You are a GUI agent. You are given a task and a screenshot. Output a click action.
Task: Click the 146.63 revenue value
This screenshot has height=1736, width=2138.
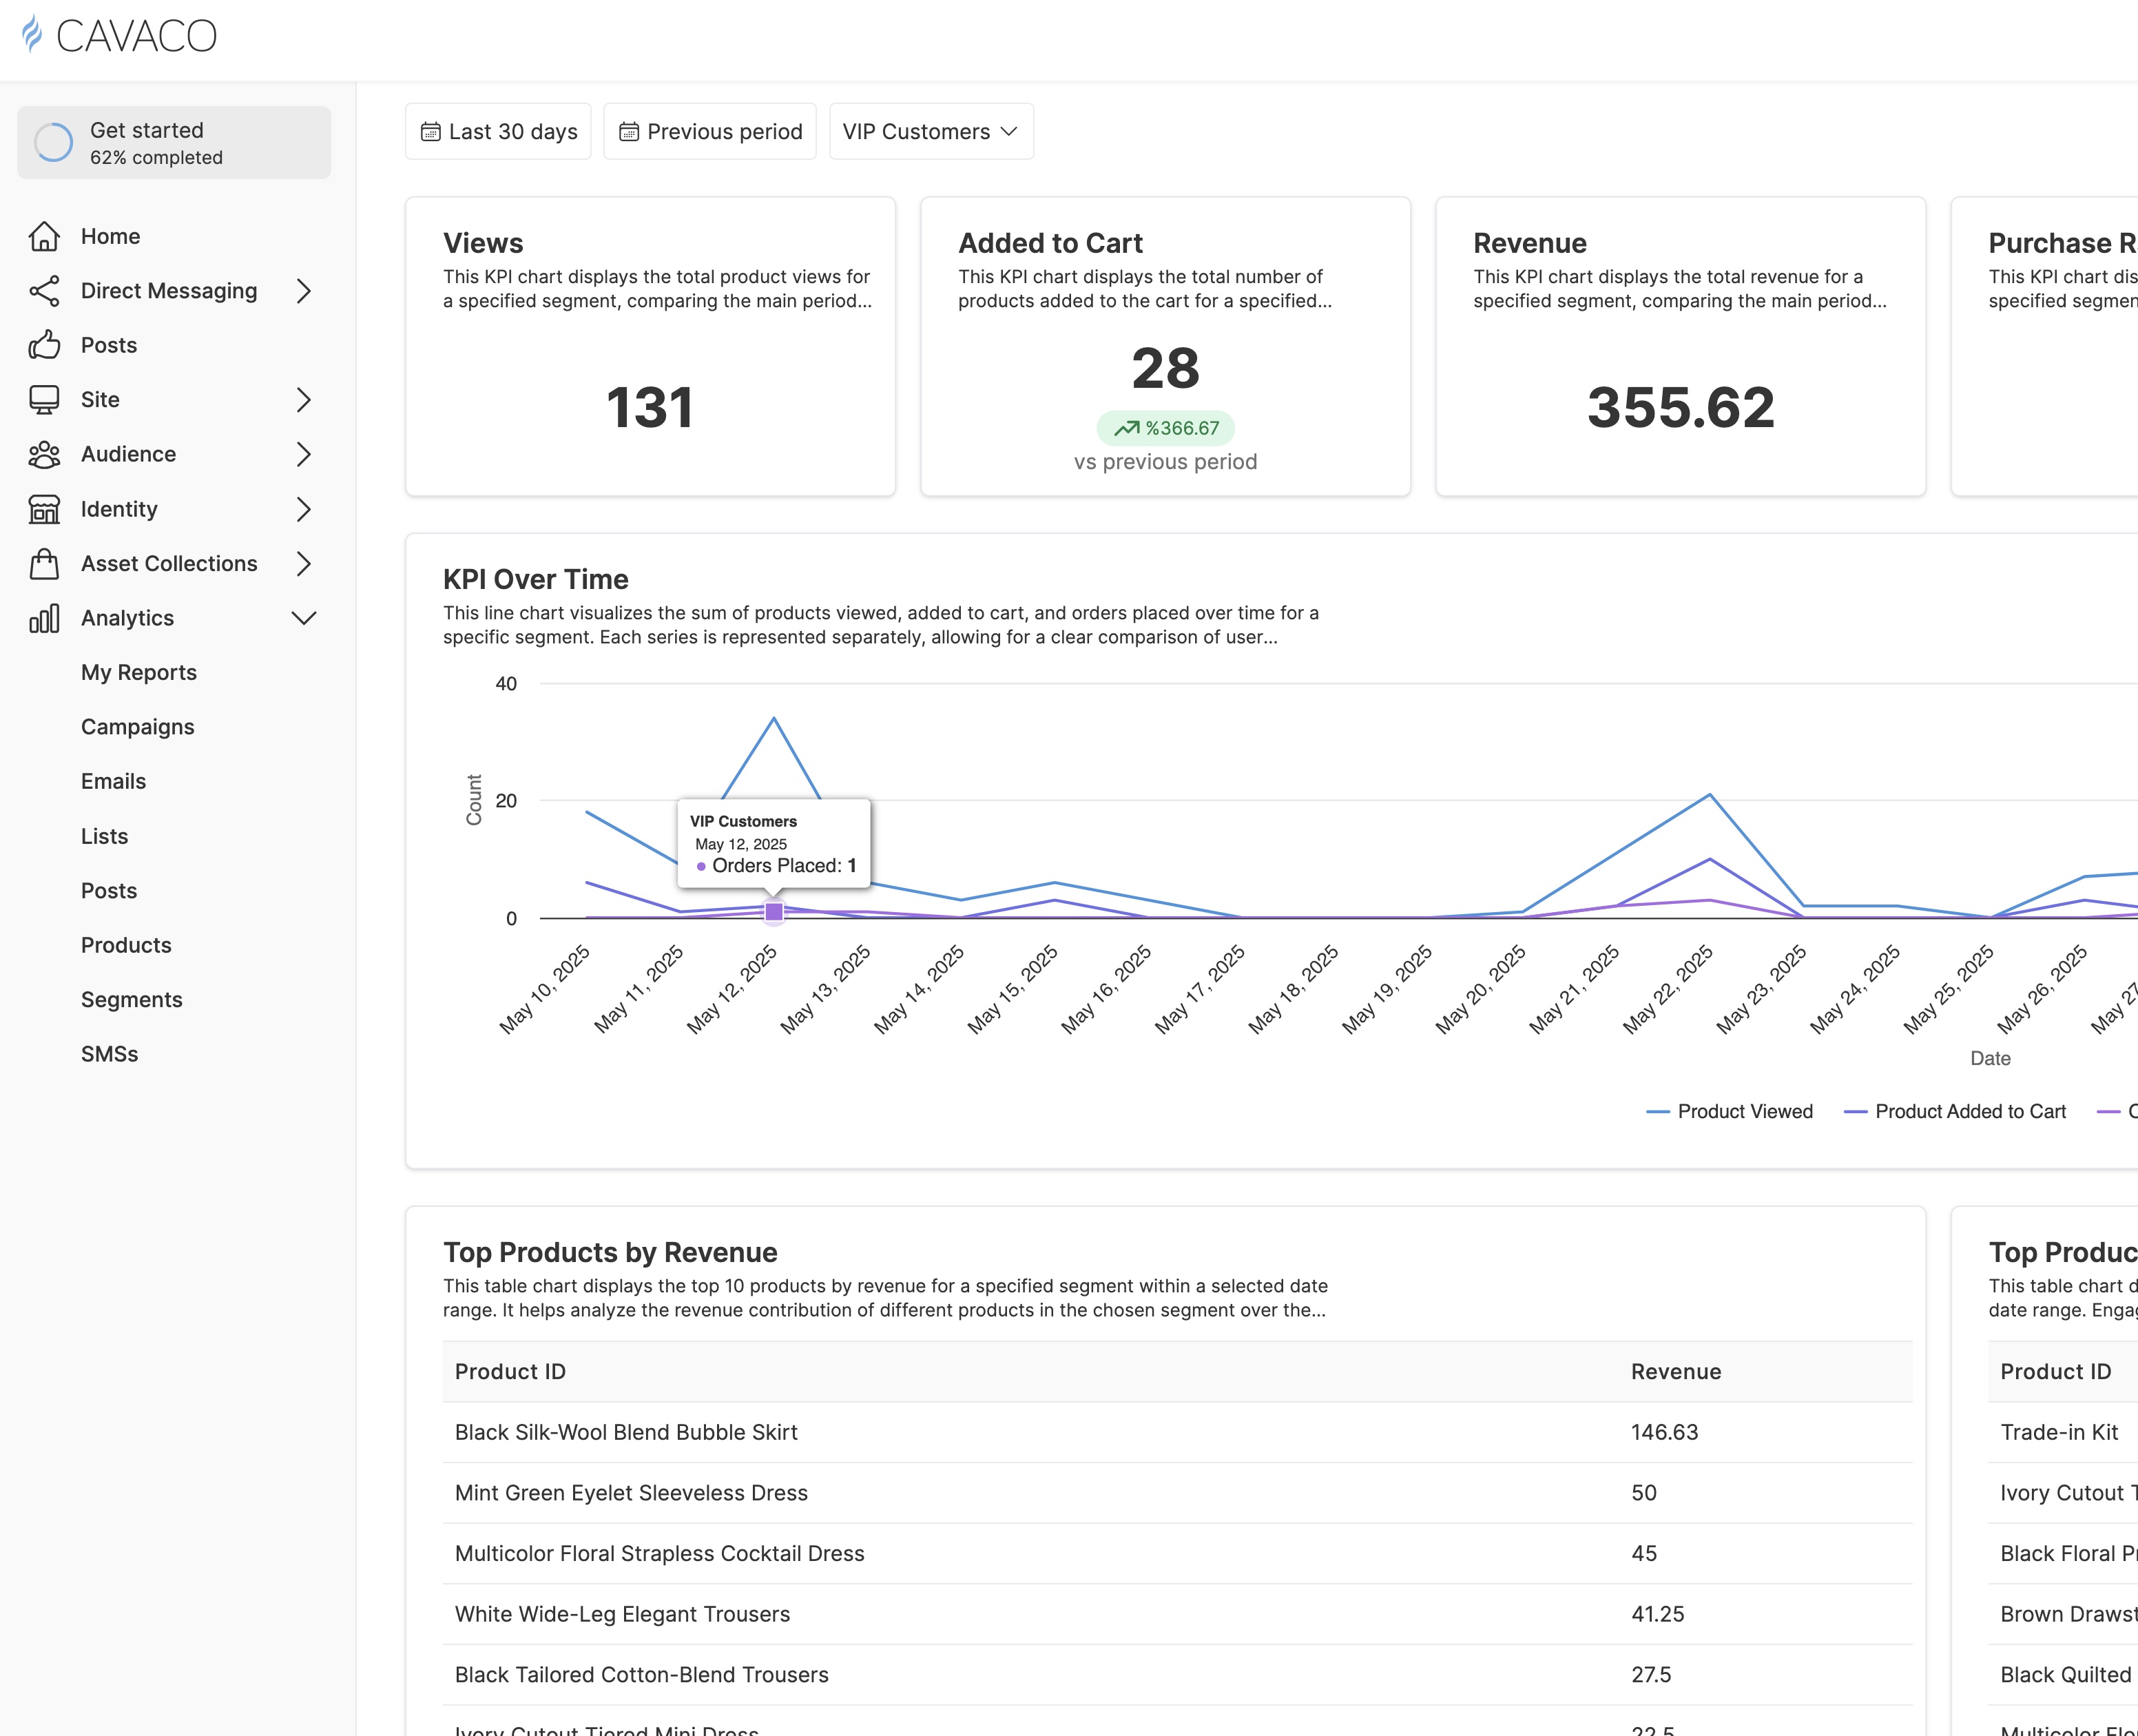[x=1664, y=1432]
